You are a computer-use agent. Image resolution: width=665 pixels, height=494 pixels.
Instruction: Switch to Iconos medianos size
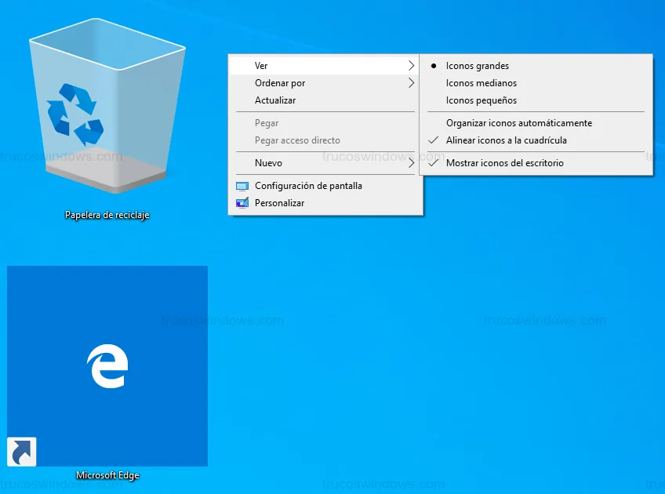[481, 83]
